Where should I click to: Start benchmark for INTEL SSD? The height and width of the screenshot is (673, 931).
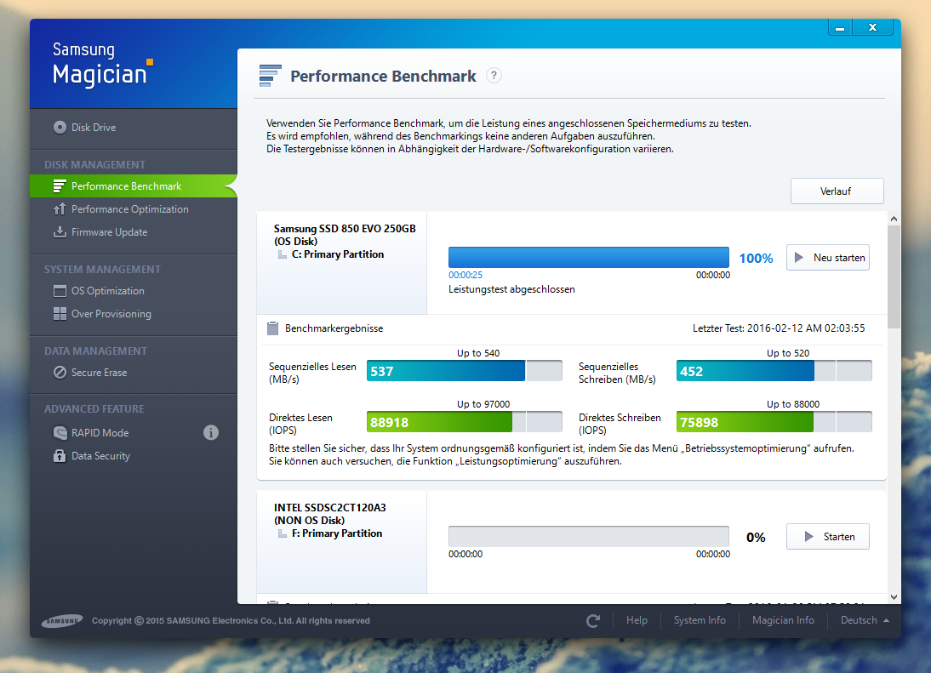click(x=828, y=537)
